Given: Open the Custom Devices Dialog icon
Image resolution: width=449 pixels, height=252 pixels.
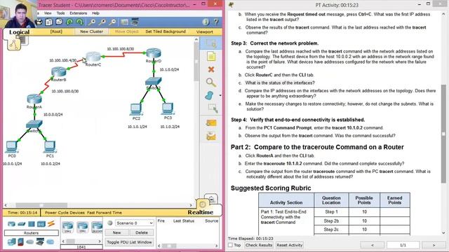Looking at the screenshot, I should (x=135, y=22).
